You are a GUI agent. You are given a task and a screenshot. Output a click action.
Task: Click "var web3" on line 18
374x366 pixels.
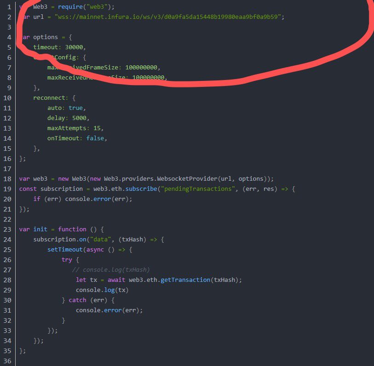tap(33, 179)
